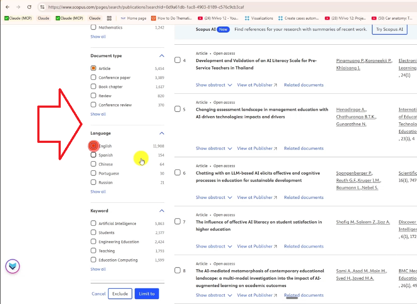Open (28) NVivo 12: Proje... bookmark
The width and height of the screenshot is (417, 304).
(x=345, y=18)
